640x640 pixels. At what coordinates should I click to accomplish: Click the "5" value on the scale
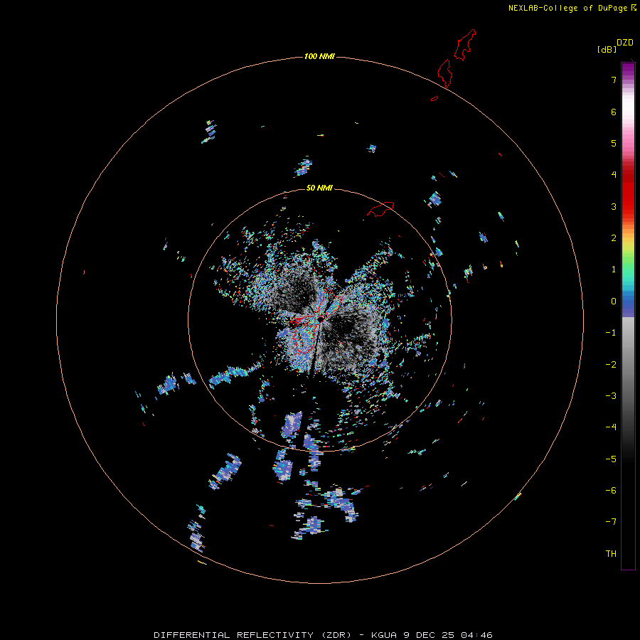[614, 143]
